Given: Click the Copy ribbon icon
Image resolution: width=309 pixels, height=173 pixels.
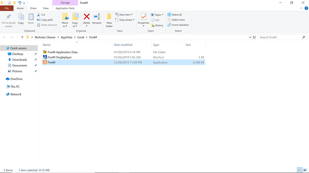Looking at the screenshot, I should click(x=21, y=17).
